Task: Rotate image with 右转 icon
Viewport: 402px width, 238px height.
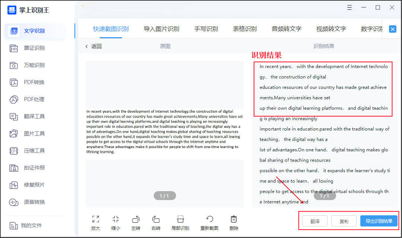Action: tap(156, 219)
